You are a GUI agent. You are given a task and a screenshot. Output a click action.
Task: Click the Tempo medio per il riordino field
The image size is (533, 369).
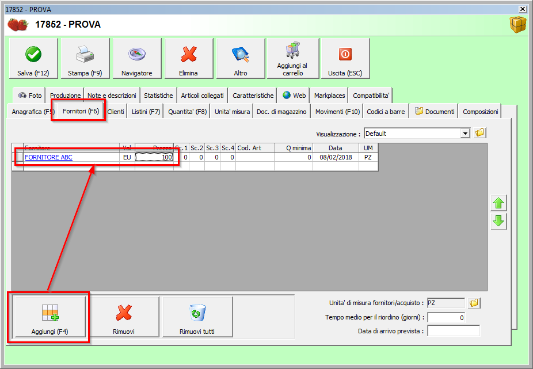(x=446, y=317)
